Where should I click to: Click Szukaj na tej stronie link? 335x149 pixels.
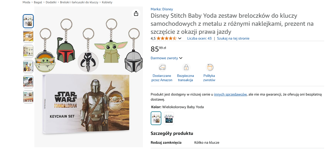coord(233,38)
